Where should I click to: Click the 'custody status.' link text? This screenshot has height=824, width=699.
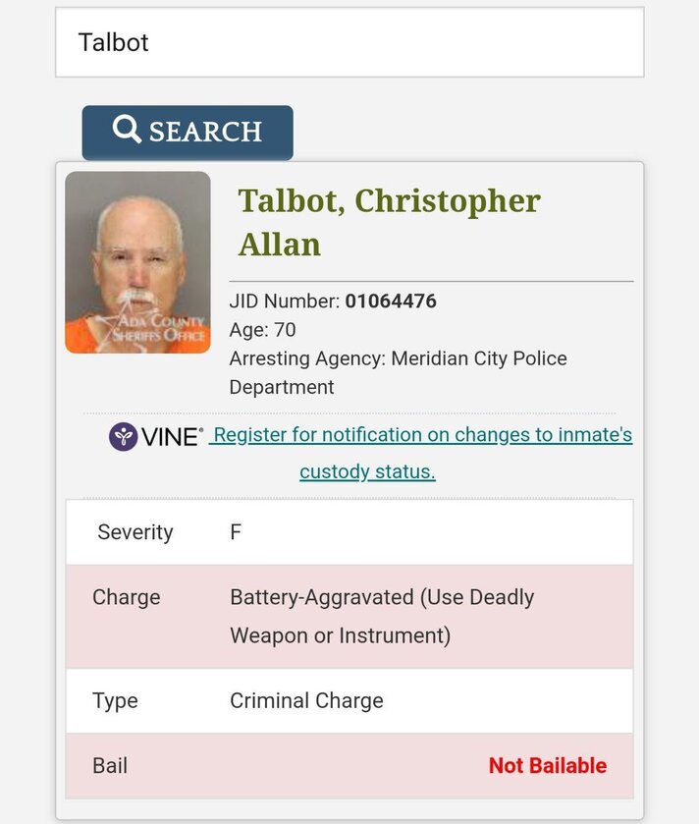(367, 471)
